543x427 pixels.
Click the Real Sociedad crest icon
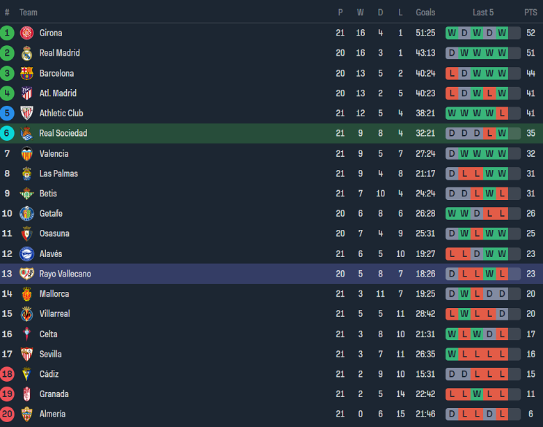26,133
